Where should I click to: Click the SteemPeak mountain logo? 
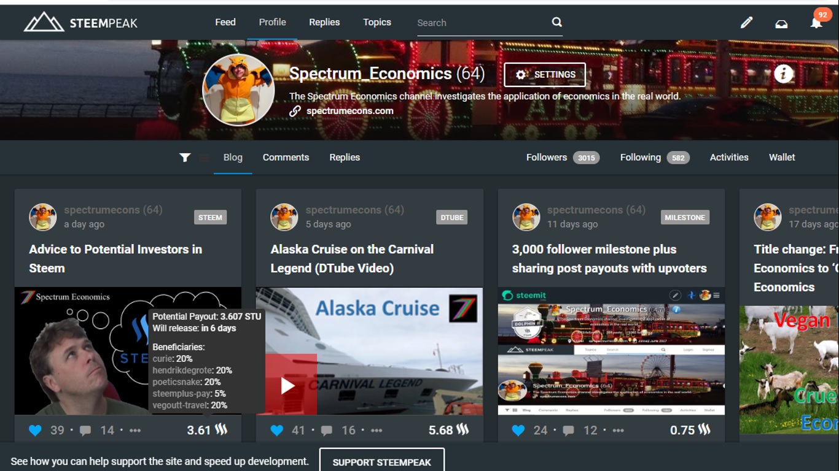click(x=44, y=22)
